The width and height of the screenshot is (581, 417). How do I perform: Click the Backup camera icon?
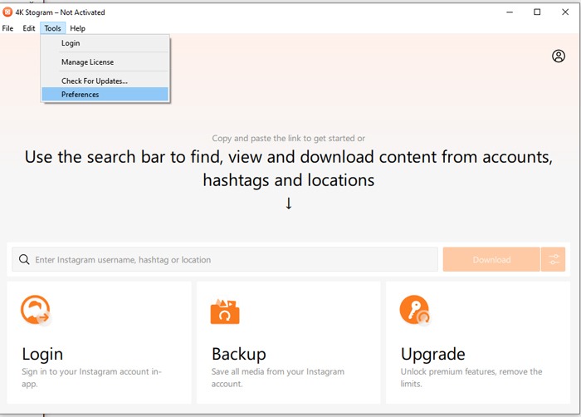pos(224,311)
